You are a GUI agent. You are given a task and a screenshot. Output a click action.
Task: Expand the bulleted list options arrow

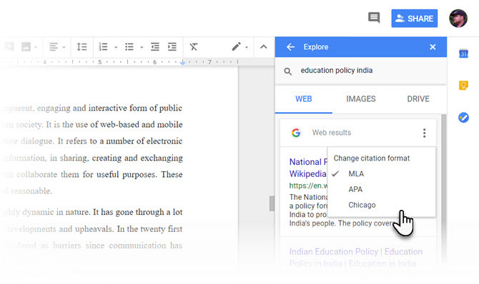(142, 47)
